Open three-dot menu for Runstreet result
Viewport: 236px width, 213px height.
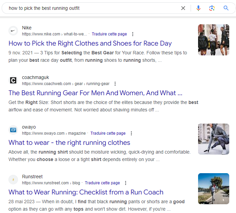coord(126,183)
